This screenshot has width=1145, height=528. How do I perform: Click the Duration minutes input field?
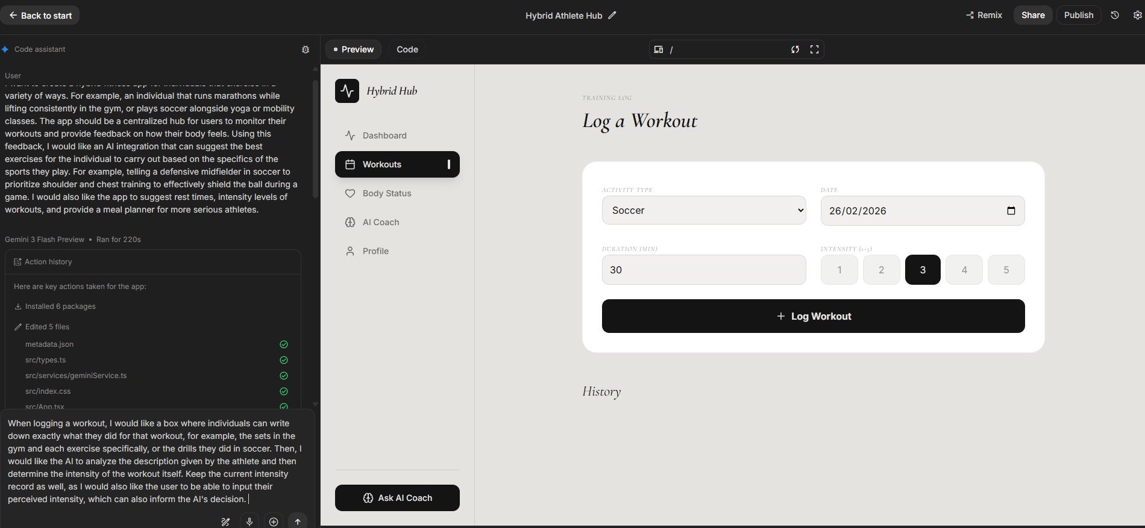pos(703,270)
